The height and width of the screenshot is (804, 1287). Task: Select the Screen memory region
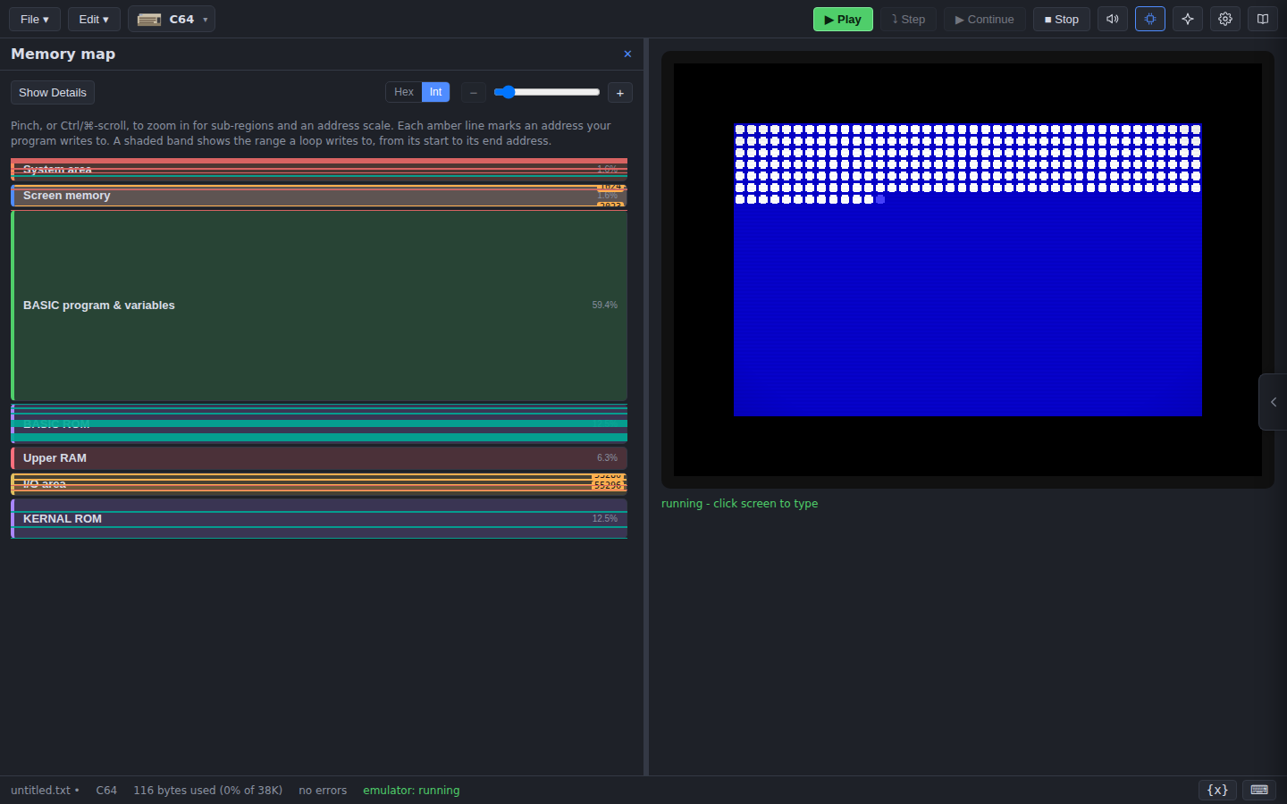pos(319,196)
